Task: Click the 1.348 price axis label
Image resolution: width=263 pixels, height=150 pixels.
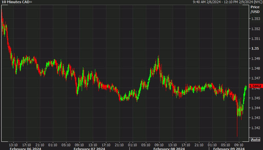Action: [x=256, y=68]
